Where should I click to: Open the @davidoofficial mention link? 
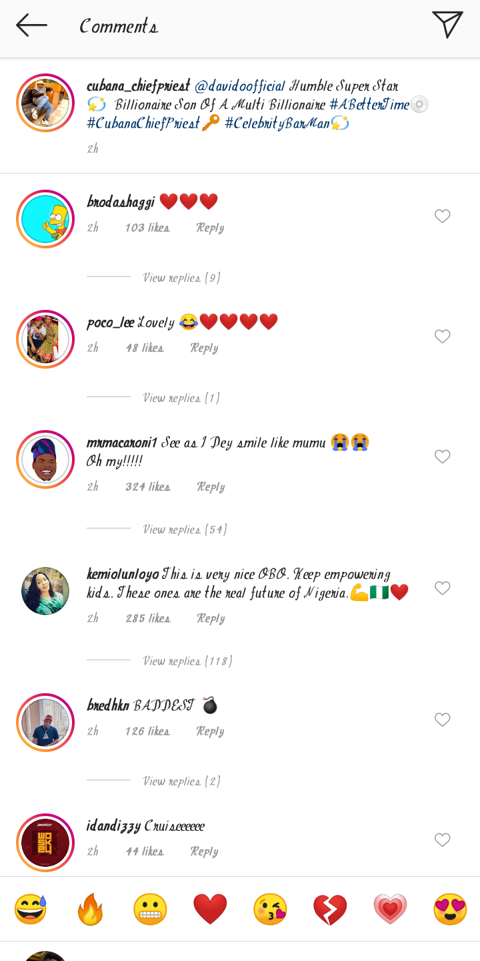(x=239, y=86)
